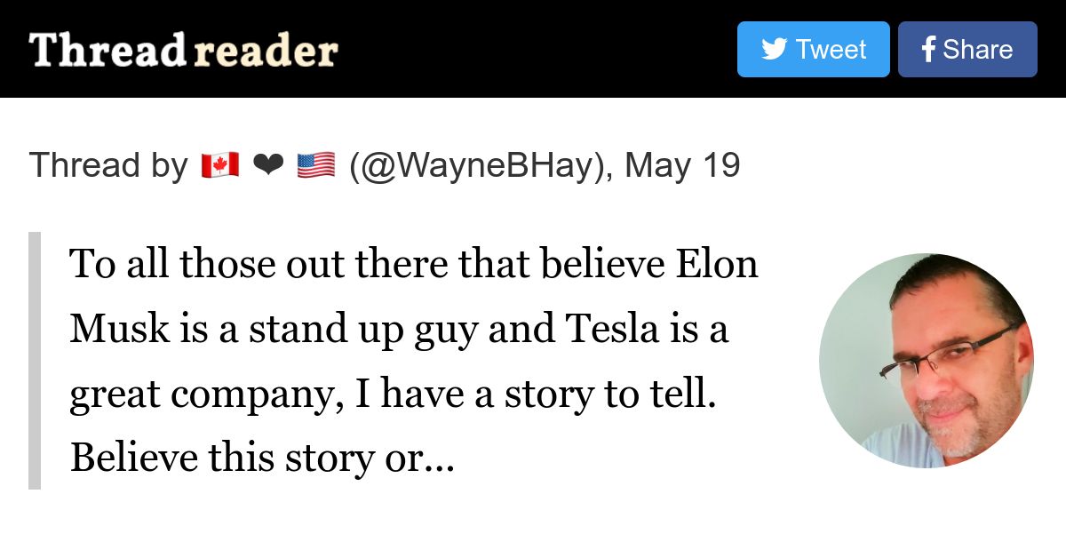1066x558 pixels.
Task: Click the word 'reader' in the logo
Action: coord(266,52)
